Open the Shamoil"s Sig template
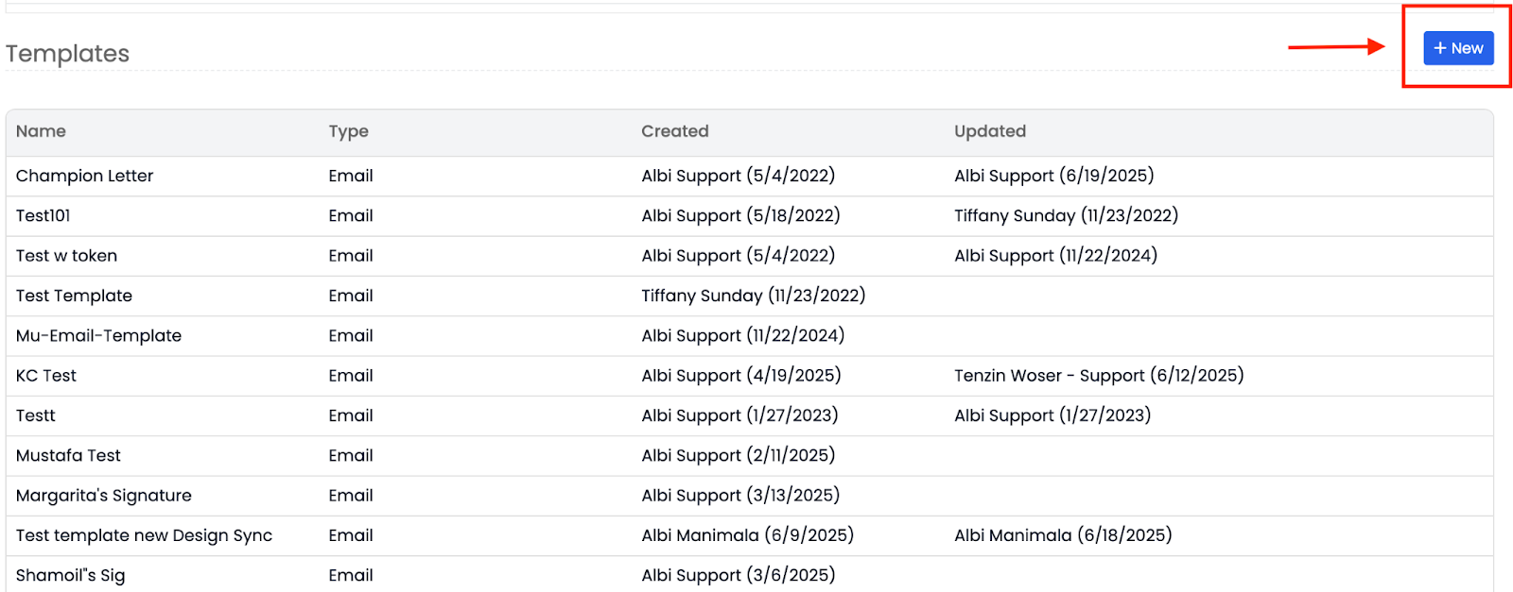 [x=70, y=575]
